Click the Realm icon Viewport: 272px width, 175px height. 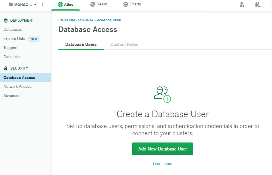click(x=93, y=4)
